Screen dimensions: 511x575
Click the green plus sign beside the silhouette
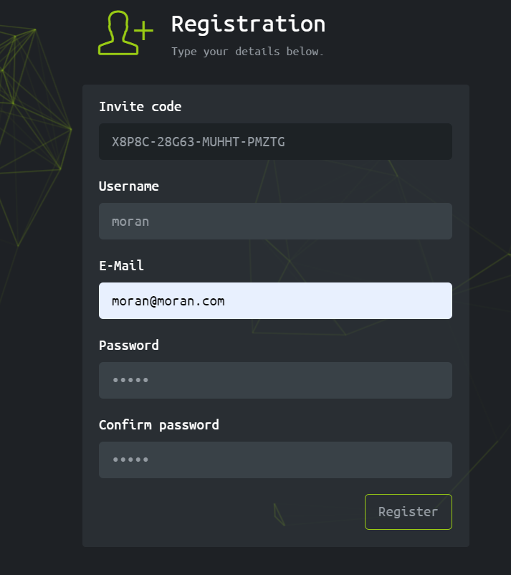[144, 30]
